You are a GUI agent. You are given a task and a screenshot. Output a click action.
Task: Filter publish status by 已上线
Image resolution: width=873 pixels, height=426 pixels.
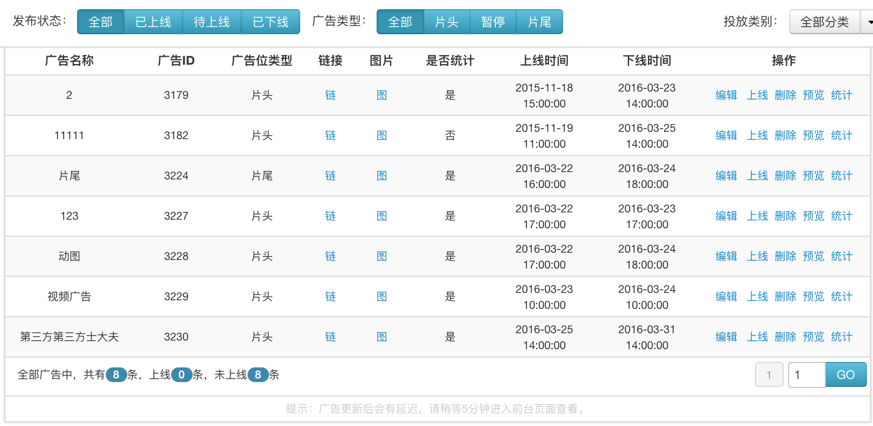(x=153, y=22)
